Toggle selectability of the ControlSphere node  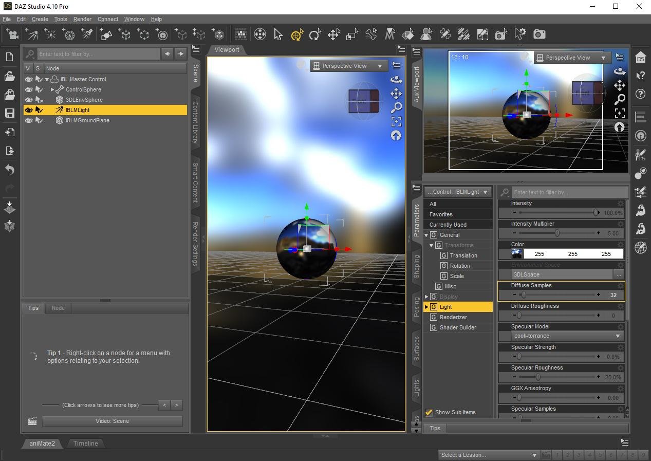39,89
